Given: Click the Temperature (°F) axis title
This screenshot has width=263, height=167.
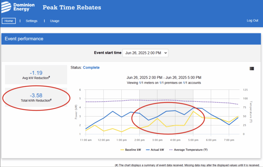Looking at the screenshot, I should [x=251, y=112].
